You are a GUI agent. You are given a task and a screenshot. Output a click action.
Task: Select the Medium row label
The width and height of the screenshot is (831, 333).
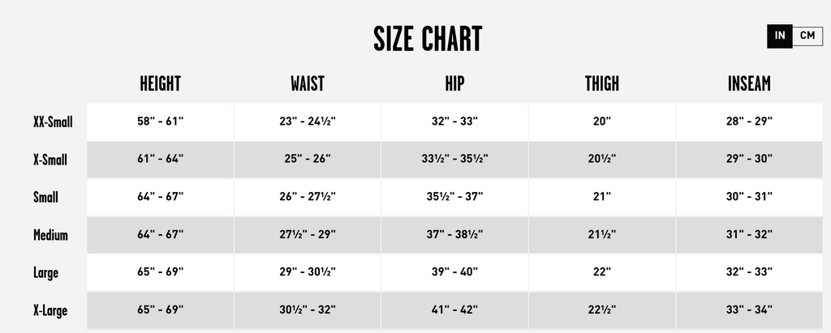click(50, 235)
